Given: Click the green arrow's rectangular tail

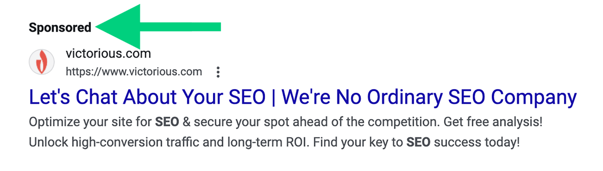Looking at the screenshot, I should point(181,27).
